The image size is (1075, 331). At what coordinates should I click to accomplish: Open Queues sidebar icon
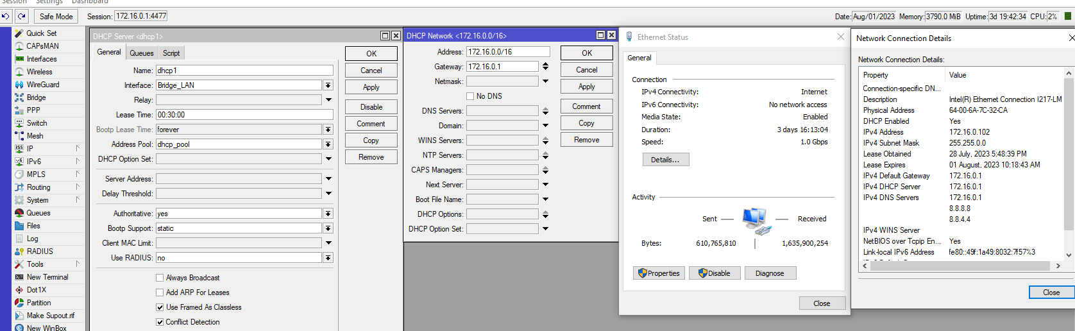(x=19, y=213)
